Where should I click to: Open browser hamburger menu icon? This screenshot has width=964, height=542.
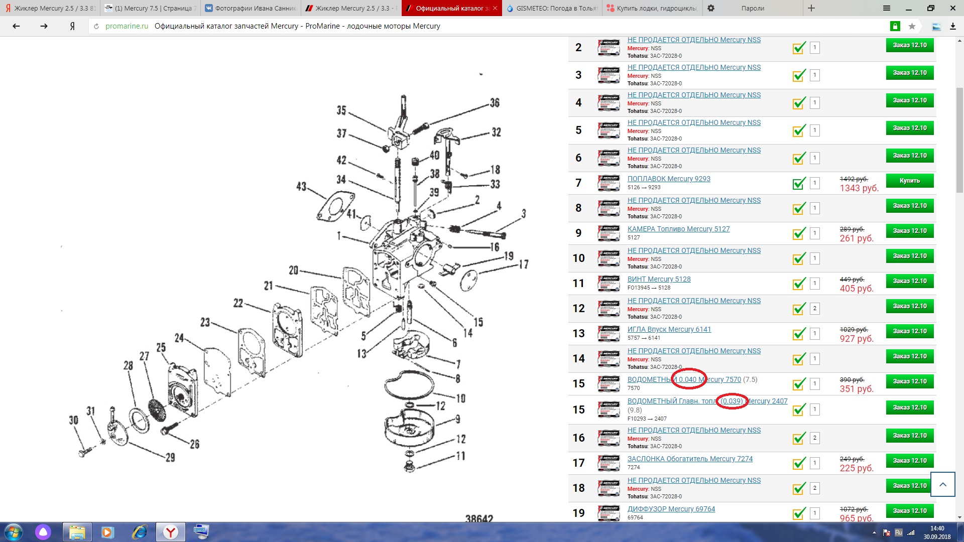887,8
